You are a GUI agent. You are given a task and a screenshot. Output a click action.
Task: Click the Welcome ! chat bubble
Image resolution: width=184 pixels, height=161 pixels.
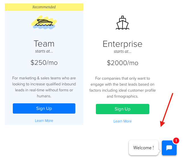144,148
